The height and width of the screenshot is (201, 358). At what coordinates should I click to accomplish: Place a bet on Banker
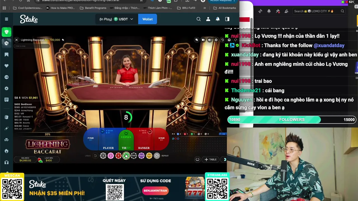point(144,139)
